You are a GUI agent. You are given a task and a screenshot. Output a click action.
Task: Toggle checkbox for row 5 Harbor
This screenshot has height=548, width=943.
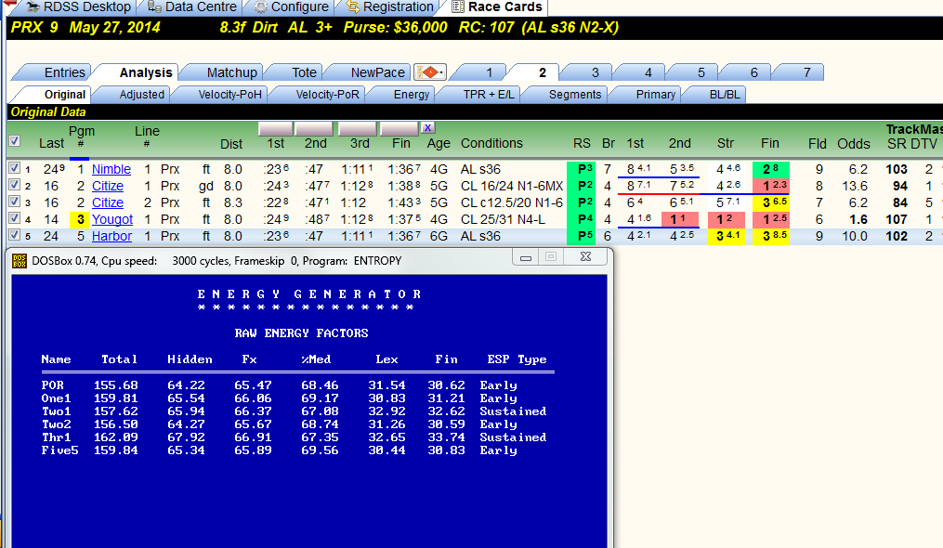(15, 235)
